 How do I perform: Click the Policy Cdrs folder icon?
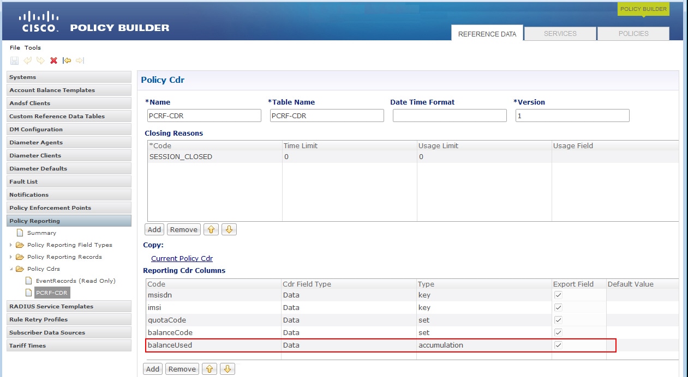click(20, 269)
